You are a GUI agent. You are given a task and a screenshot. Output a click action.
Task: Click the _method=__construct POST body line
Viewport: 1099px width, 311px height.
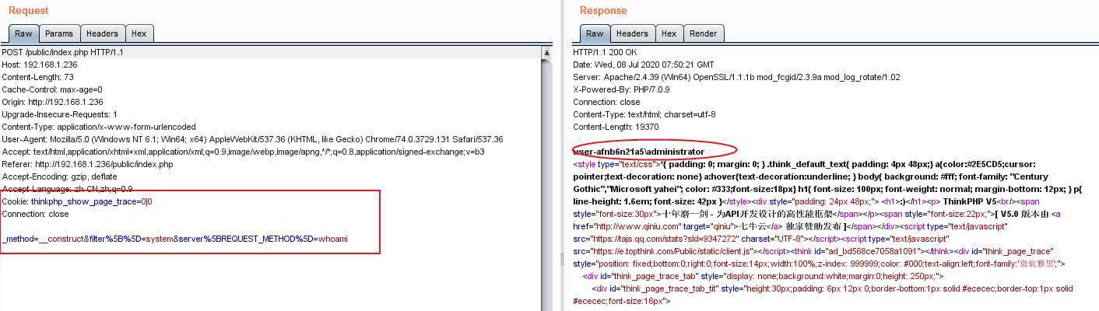(x=174, y=239)
